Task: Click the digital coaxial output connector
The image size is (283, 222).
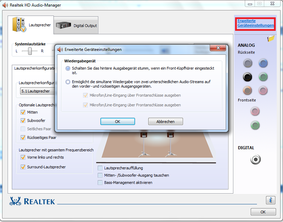Action: click(x=255, y=160)
